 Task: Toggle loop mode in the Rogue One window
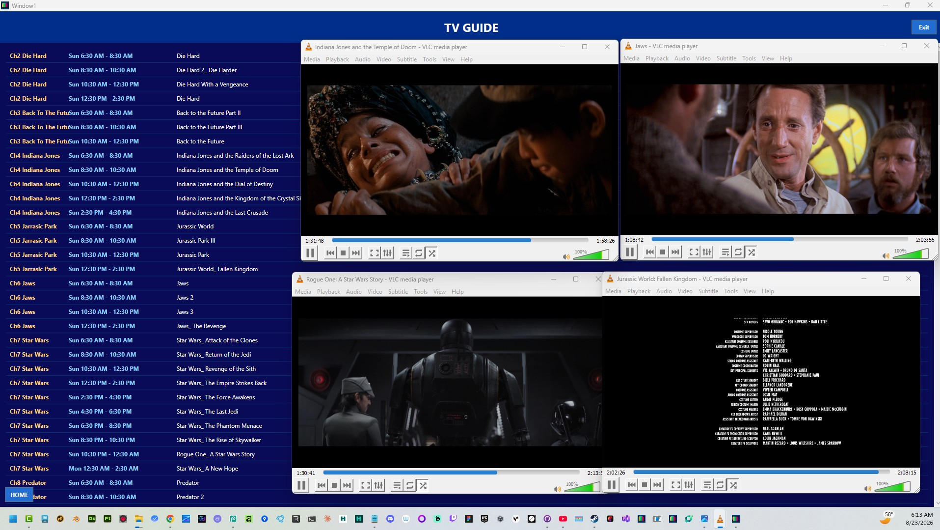[x=410, y=485]
